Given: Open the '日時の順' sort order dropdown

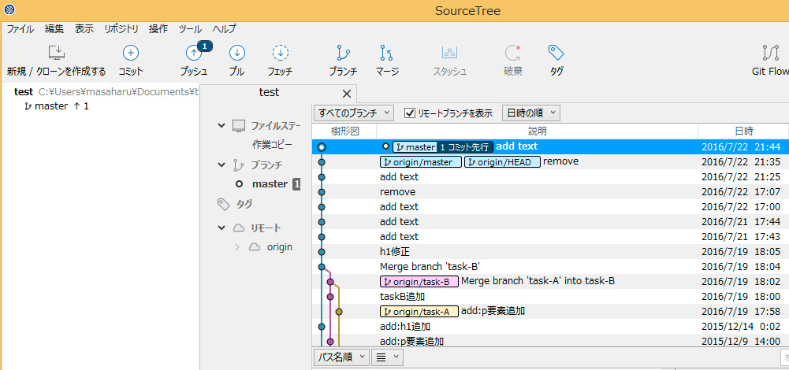Looking at the screenshot, I should click(531, 113).
